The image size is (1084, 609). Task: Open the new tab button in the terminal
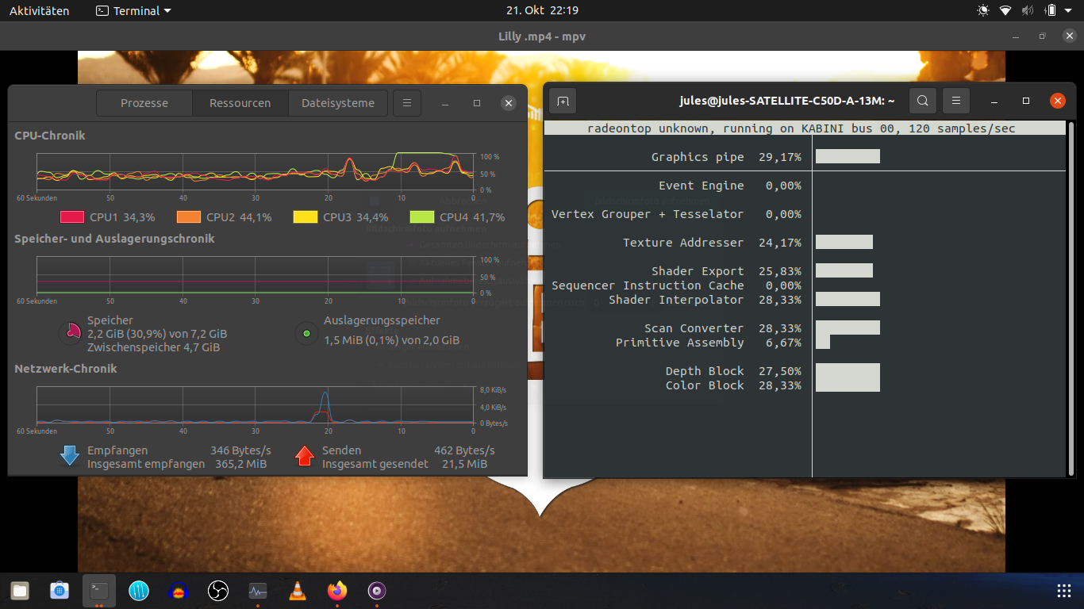click(563, 101)
